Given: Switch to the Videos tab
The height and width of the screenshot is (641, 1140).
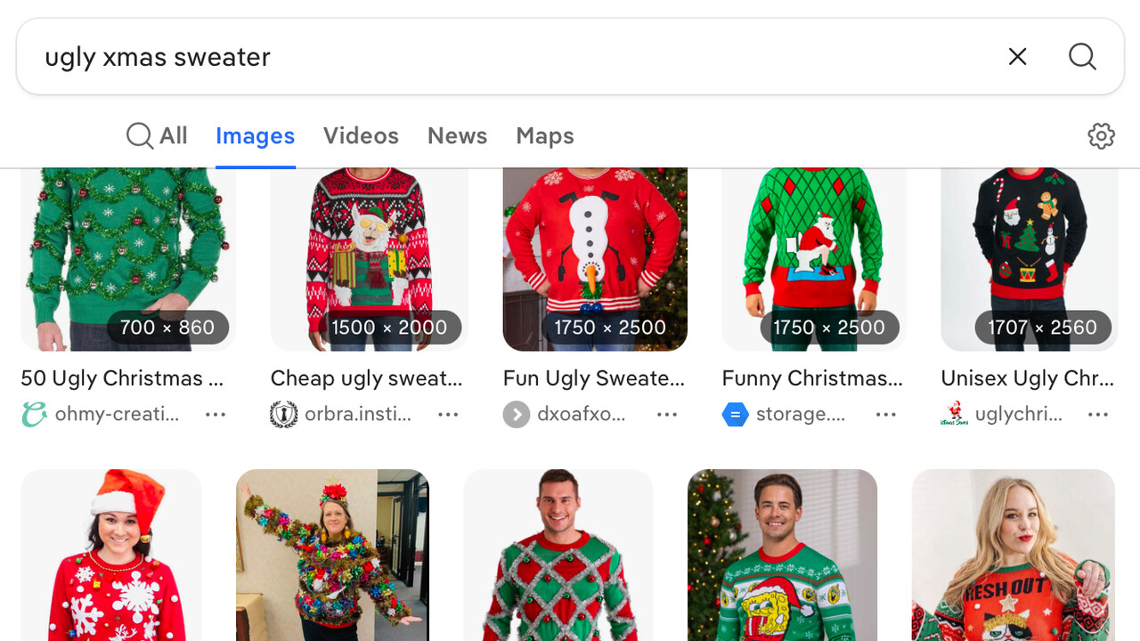Looking at the screenshot, I should [361, 136].
